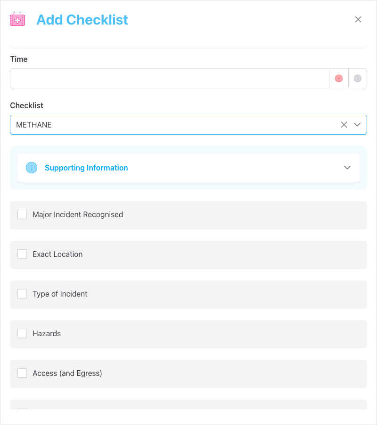Tick the Access (and Egress) checkbox
This screenshot has width=377, height=425.
(x=22, y=373)
